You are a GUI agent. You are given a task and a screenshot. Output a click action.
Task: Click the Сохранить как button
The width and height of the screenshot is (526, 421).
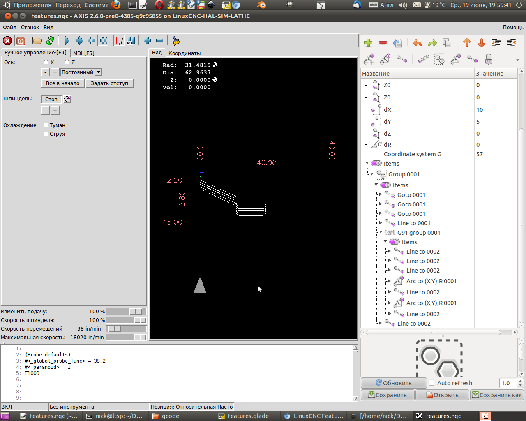497,395
